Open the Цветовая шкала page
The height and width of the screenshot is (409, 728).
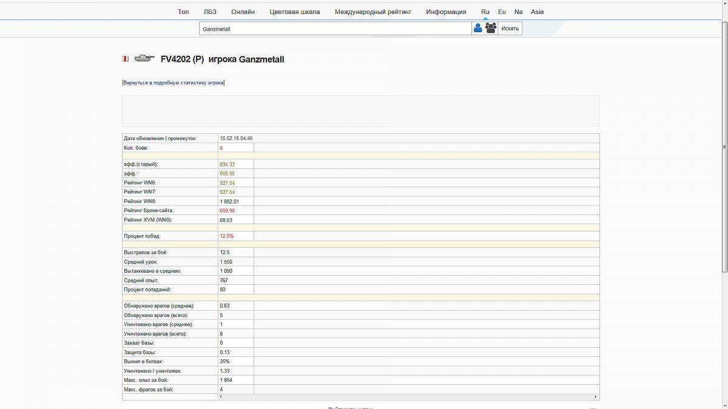coord(295,12)
